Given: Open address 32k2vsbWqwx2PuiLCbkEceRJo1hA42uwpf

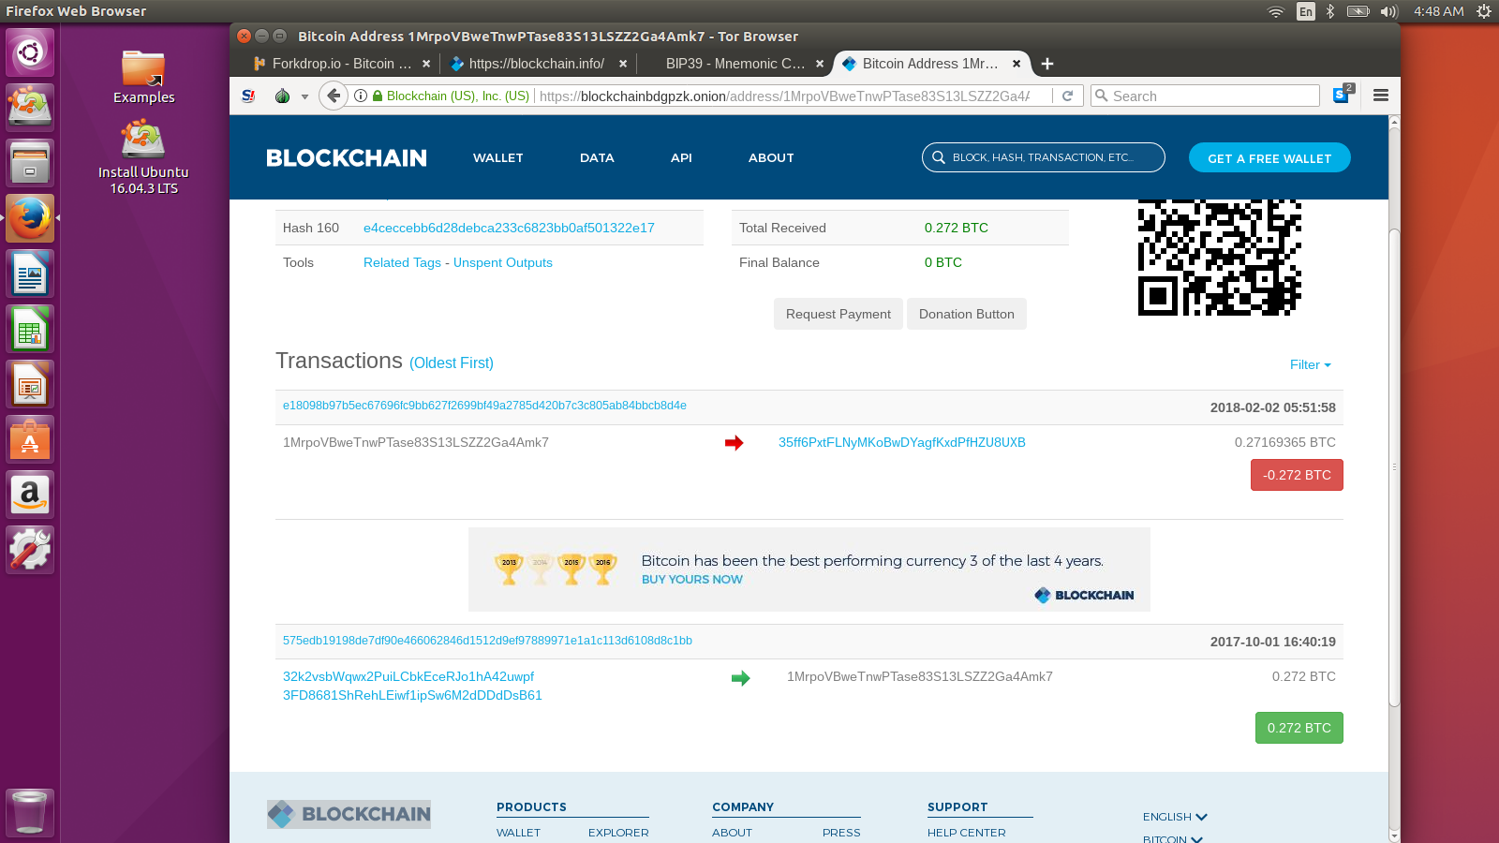Looking at the screenshot, I should click(408, 676).
